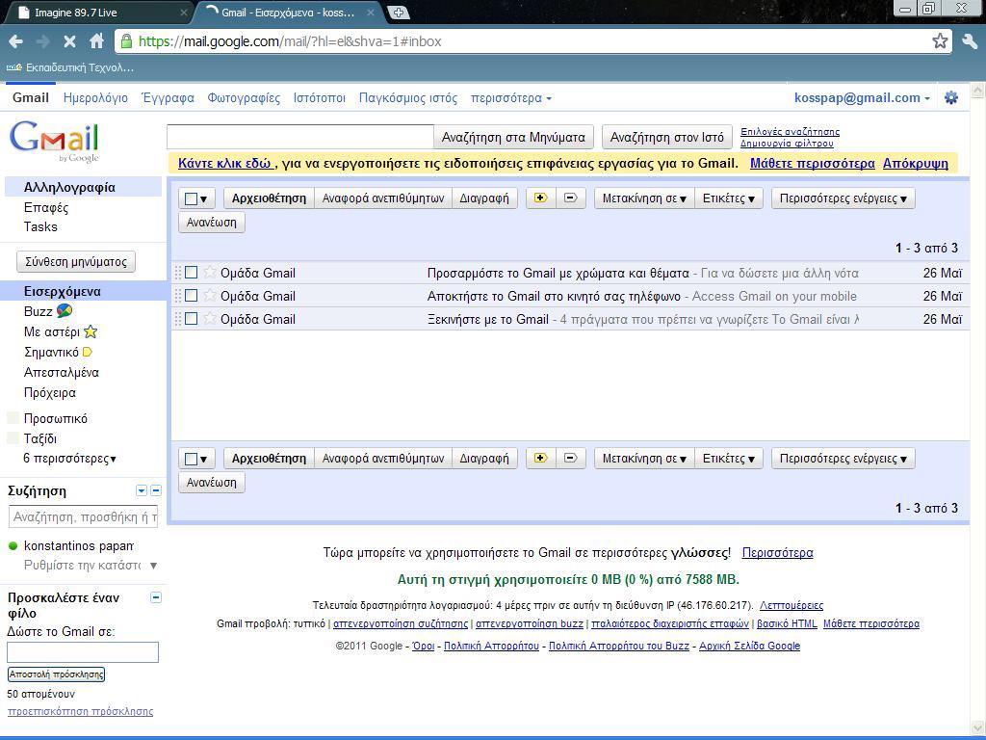The image size is (986, 740).
Task: Star the 'Αποκτήστε το Gmail' message
Action: [209, 295]
